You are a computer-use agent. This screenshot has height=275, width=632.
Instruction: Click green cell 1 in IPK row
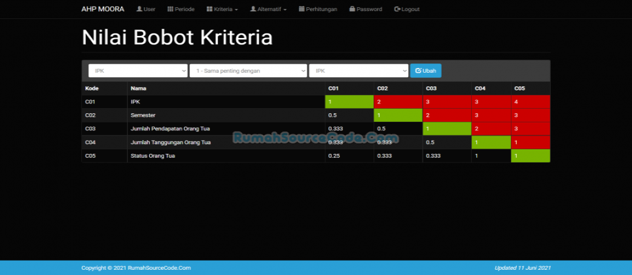click(349, 102)
